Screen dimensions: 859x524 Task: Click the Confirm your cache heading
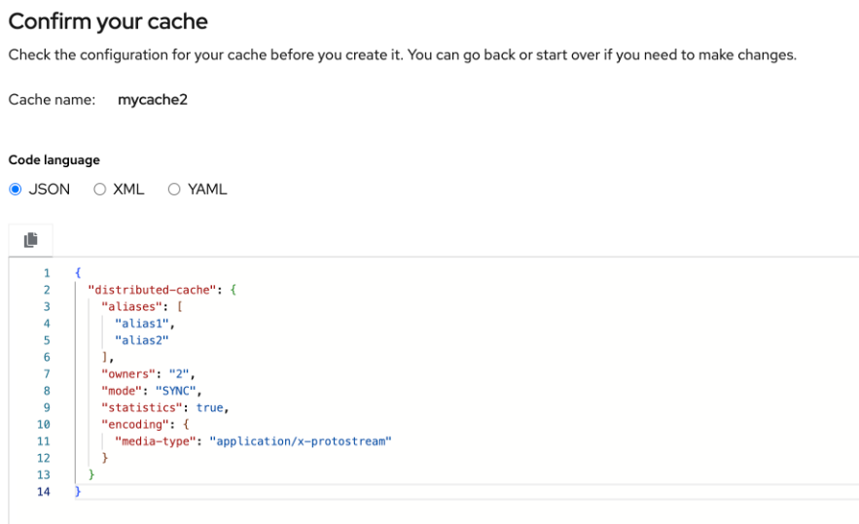pos(108,21)
